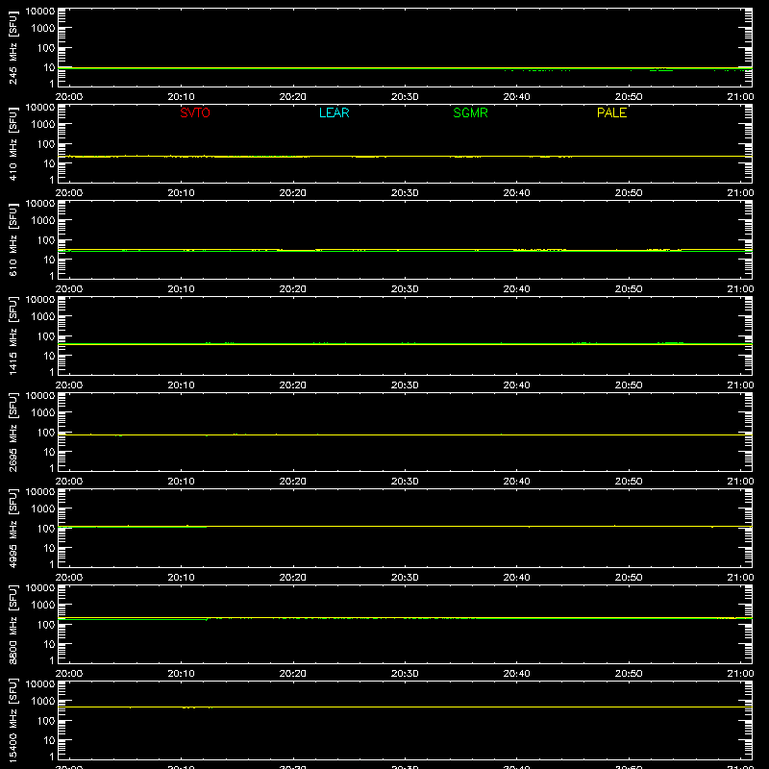Click 20:30 time label under 245 MHz panel

pos(405,97)
